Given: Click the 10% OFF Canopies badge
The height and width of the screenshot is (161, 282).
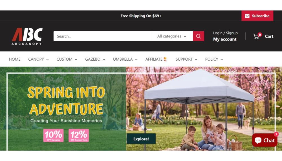Looking at the screenshot, I should tap(53, 135).
